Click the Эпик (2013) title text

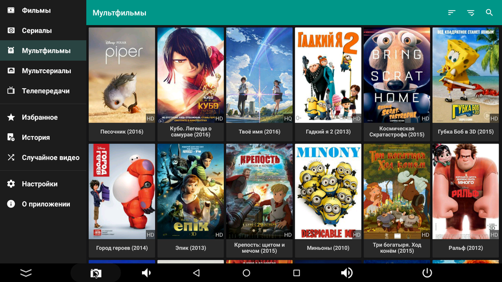[x=191, y=248]
